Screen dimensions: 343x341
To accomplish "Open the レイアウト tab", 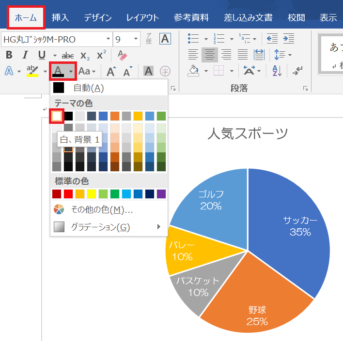I will (142, 17).
